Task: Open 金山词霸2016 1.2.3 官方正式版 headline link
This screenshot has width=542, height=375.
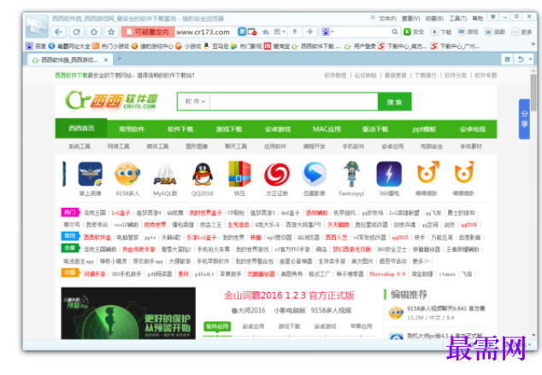Action: 289,295
